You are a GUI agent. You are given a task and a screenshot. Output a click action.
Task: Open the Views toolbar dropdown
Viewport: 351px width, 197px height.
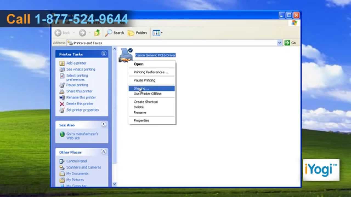click(x=158, y=33)
